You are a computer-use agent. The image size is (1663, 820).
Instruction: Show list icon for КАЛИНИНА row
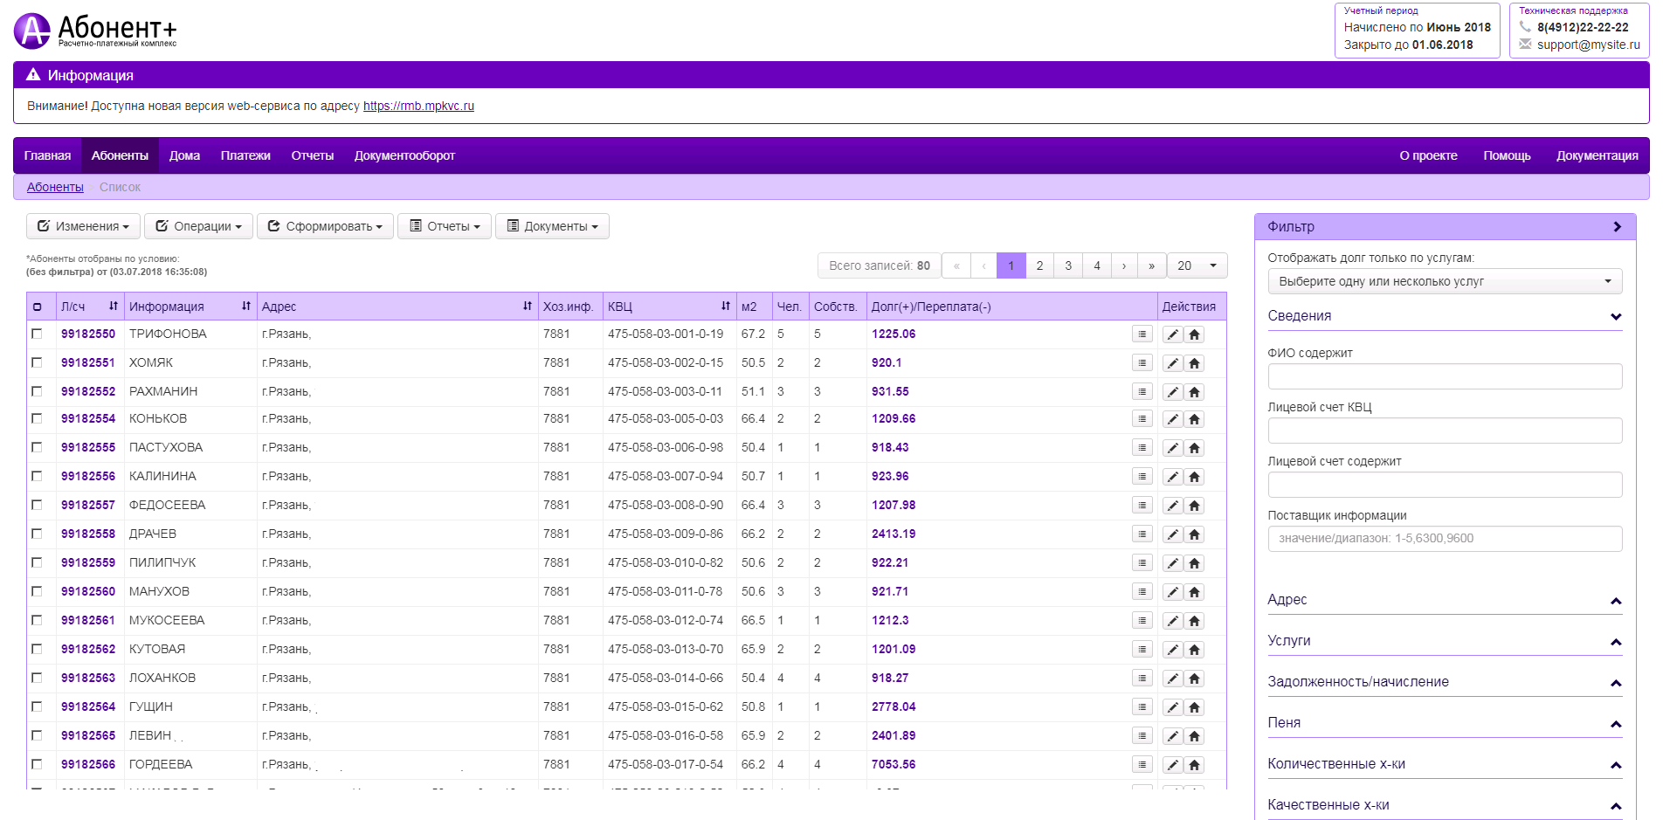pos(1142,476)
